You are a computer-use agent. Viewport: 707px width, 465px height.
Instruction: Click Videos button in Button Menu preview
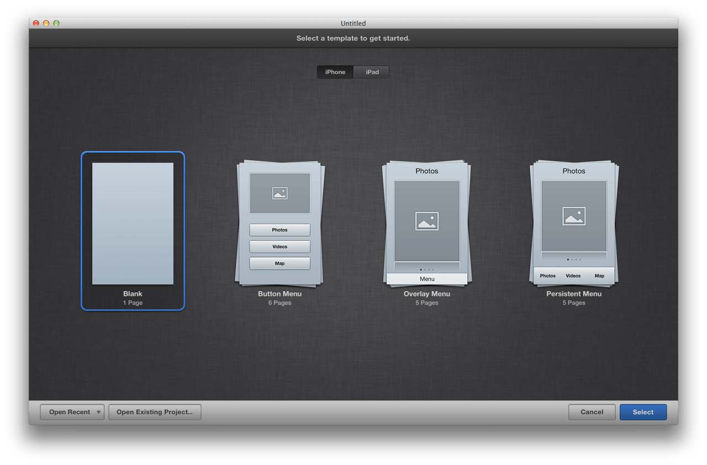tap(280, 247)
